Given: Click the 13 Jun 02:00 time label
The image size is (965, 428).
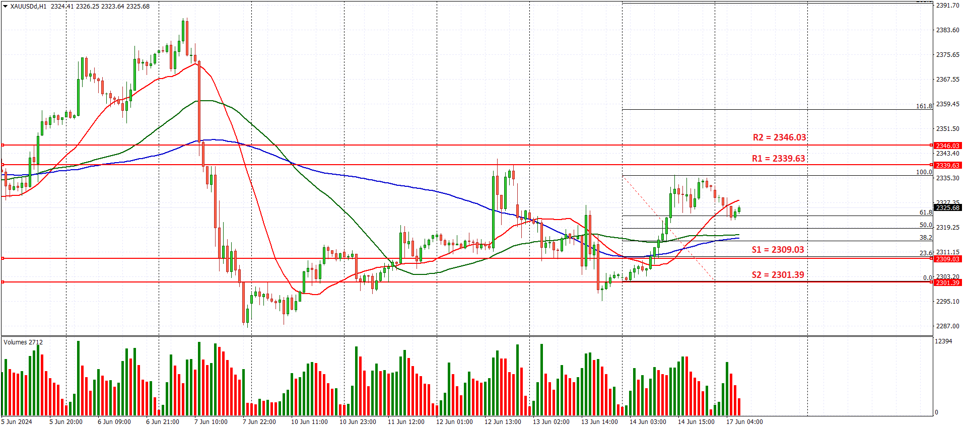Looking at the screenshot, I should pyautogui.click(x=551, y=422).
